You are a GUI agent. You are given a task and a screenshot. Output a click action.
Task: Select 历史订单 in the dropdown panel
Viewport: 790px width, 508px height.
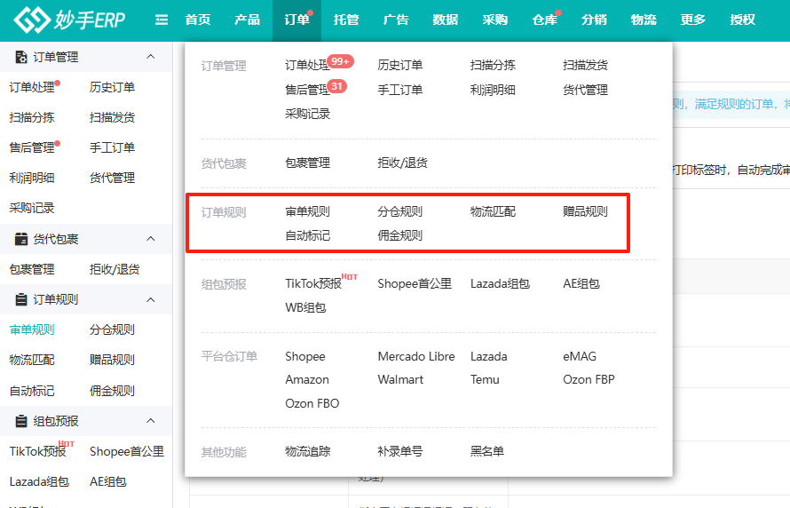pyautogui.click(x=400, y=65)
